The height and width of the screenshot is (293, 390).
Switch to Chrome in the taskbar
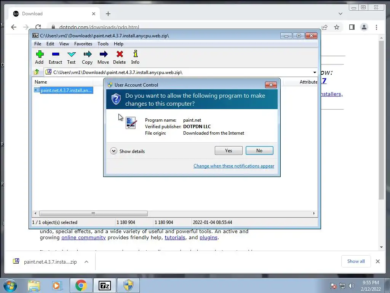point(81,285)
